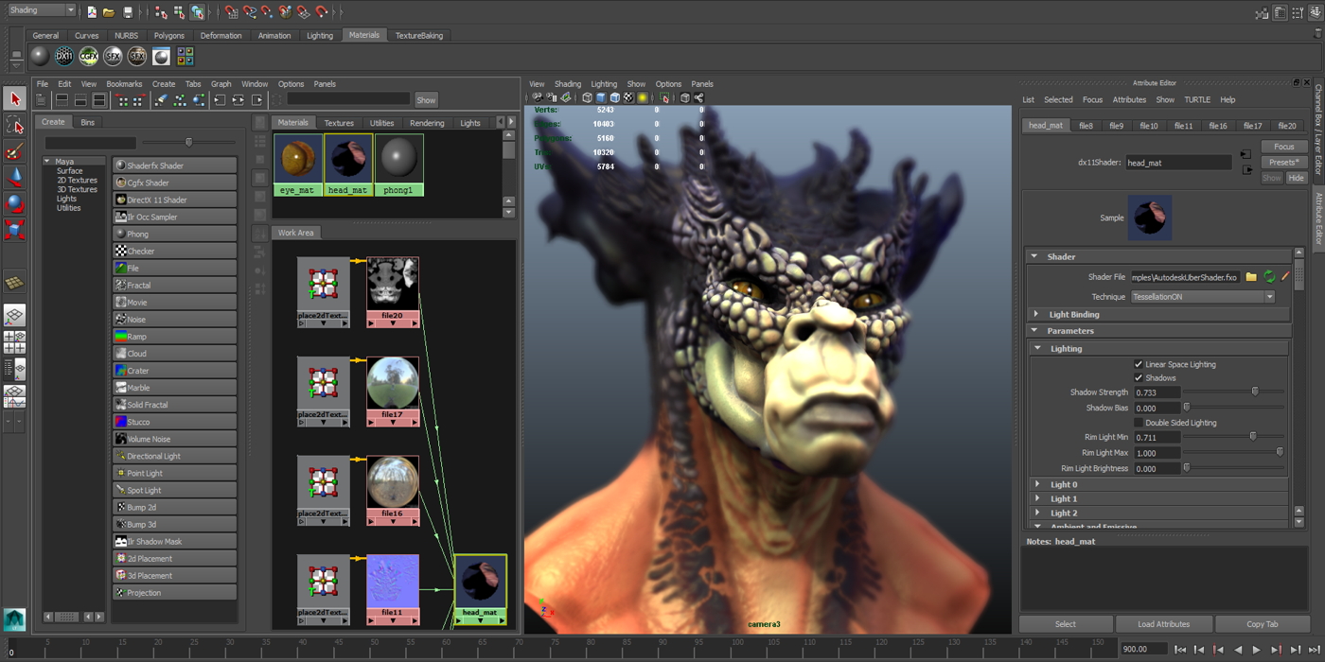Click the Presets button
Image resolution: width=1325 pixels, height=662 pixels.
point(1283,163)
